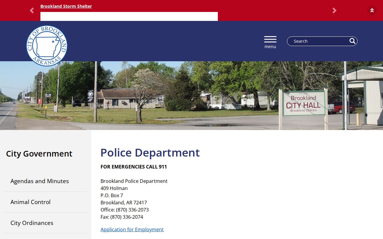Open the Application for Employment link
Image resolution: width=383 pixels, height=239 pixels.
pos(132,229)
